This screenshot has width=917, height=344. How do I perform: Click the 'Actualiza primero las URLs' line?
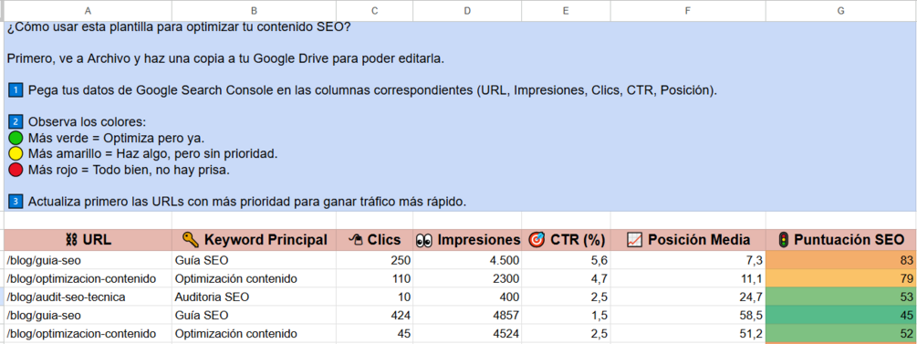pyautogui.click(x=246, y=202)
